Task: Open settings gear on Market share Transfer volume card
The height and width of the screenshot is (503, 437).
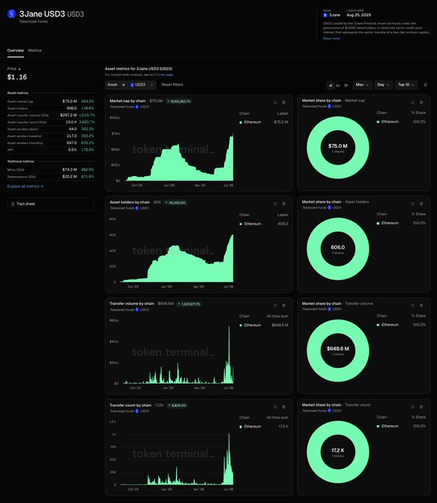Action: coord(421,305)
